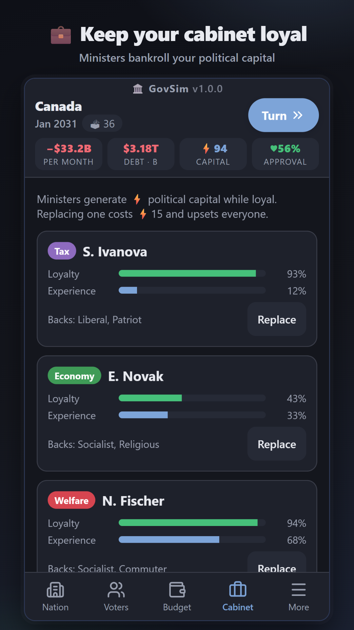Image resolution: width=354 pixels, height=630 pixels.
Task: Click S. Ivanova's loyalty bar
Action: (x=192, y=274)
